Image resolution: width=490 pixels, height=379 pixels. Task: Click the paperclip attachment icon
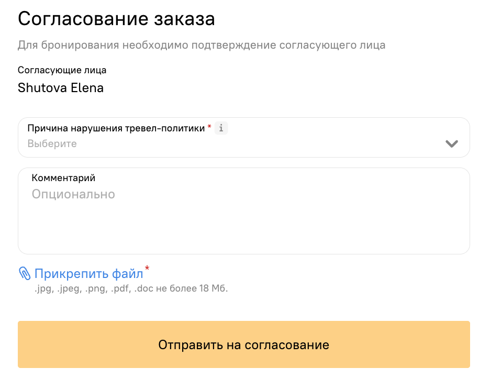(25, 273)
